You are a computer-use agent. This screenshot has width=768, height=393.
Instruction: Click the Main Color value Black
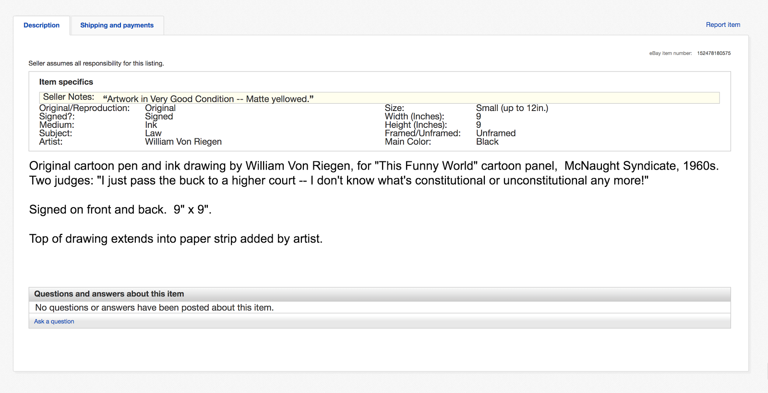487,142
